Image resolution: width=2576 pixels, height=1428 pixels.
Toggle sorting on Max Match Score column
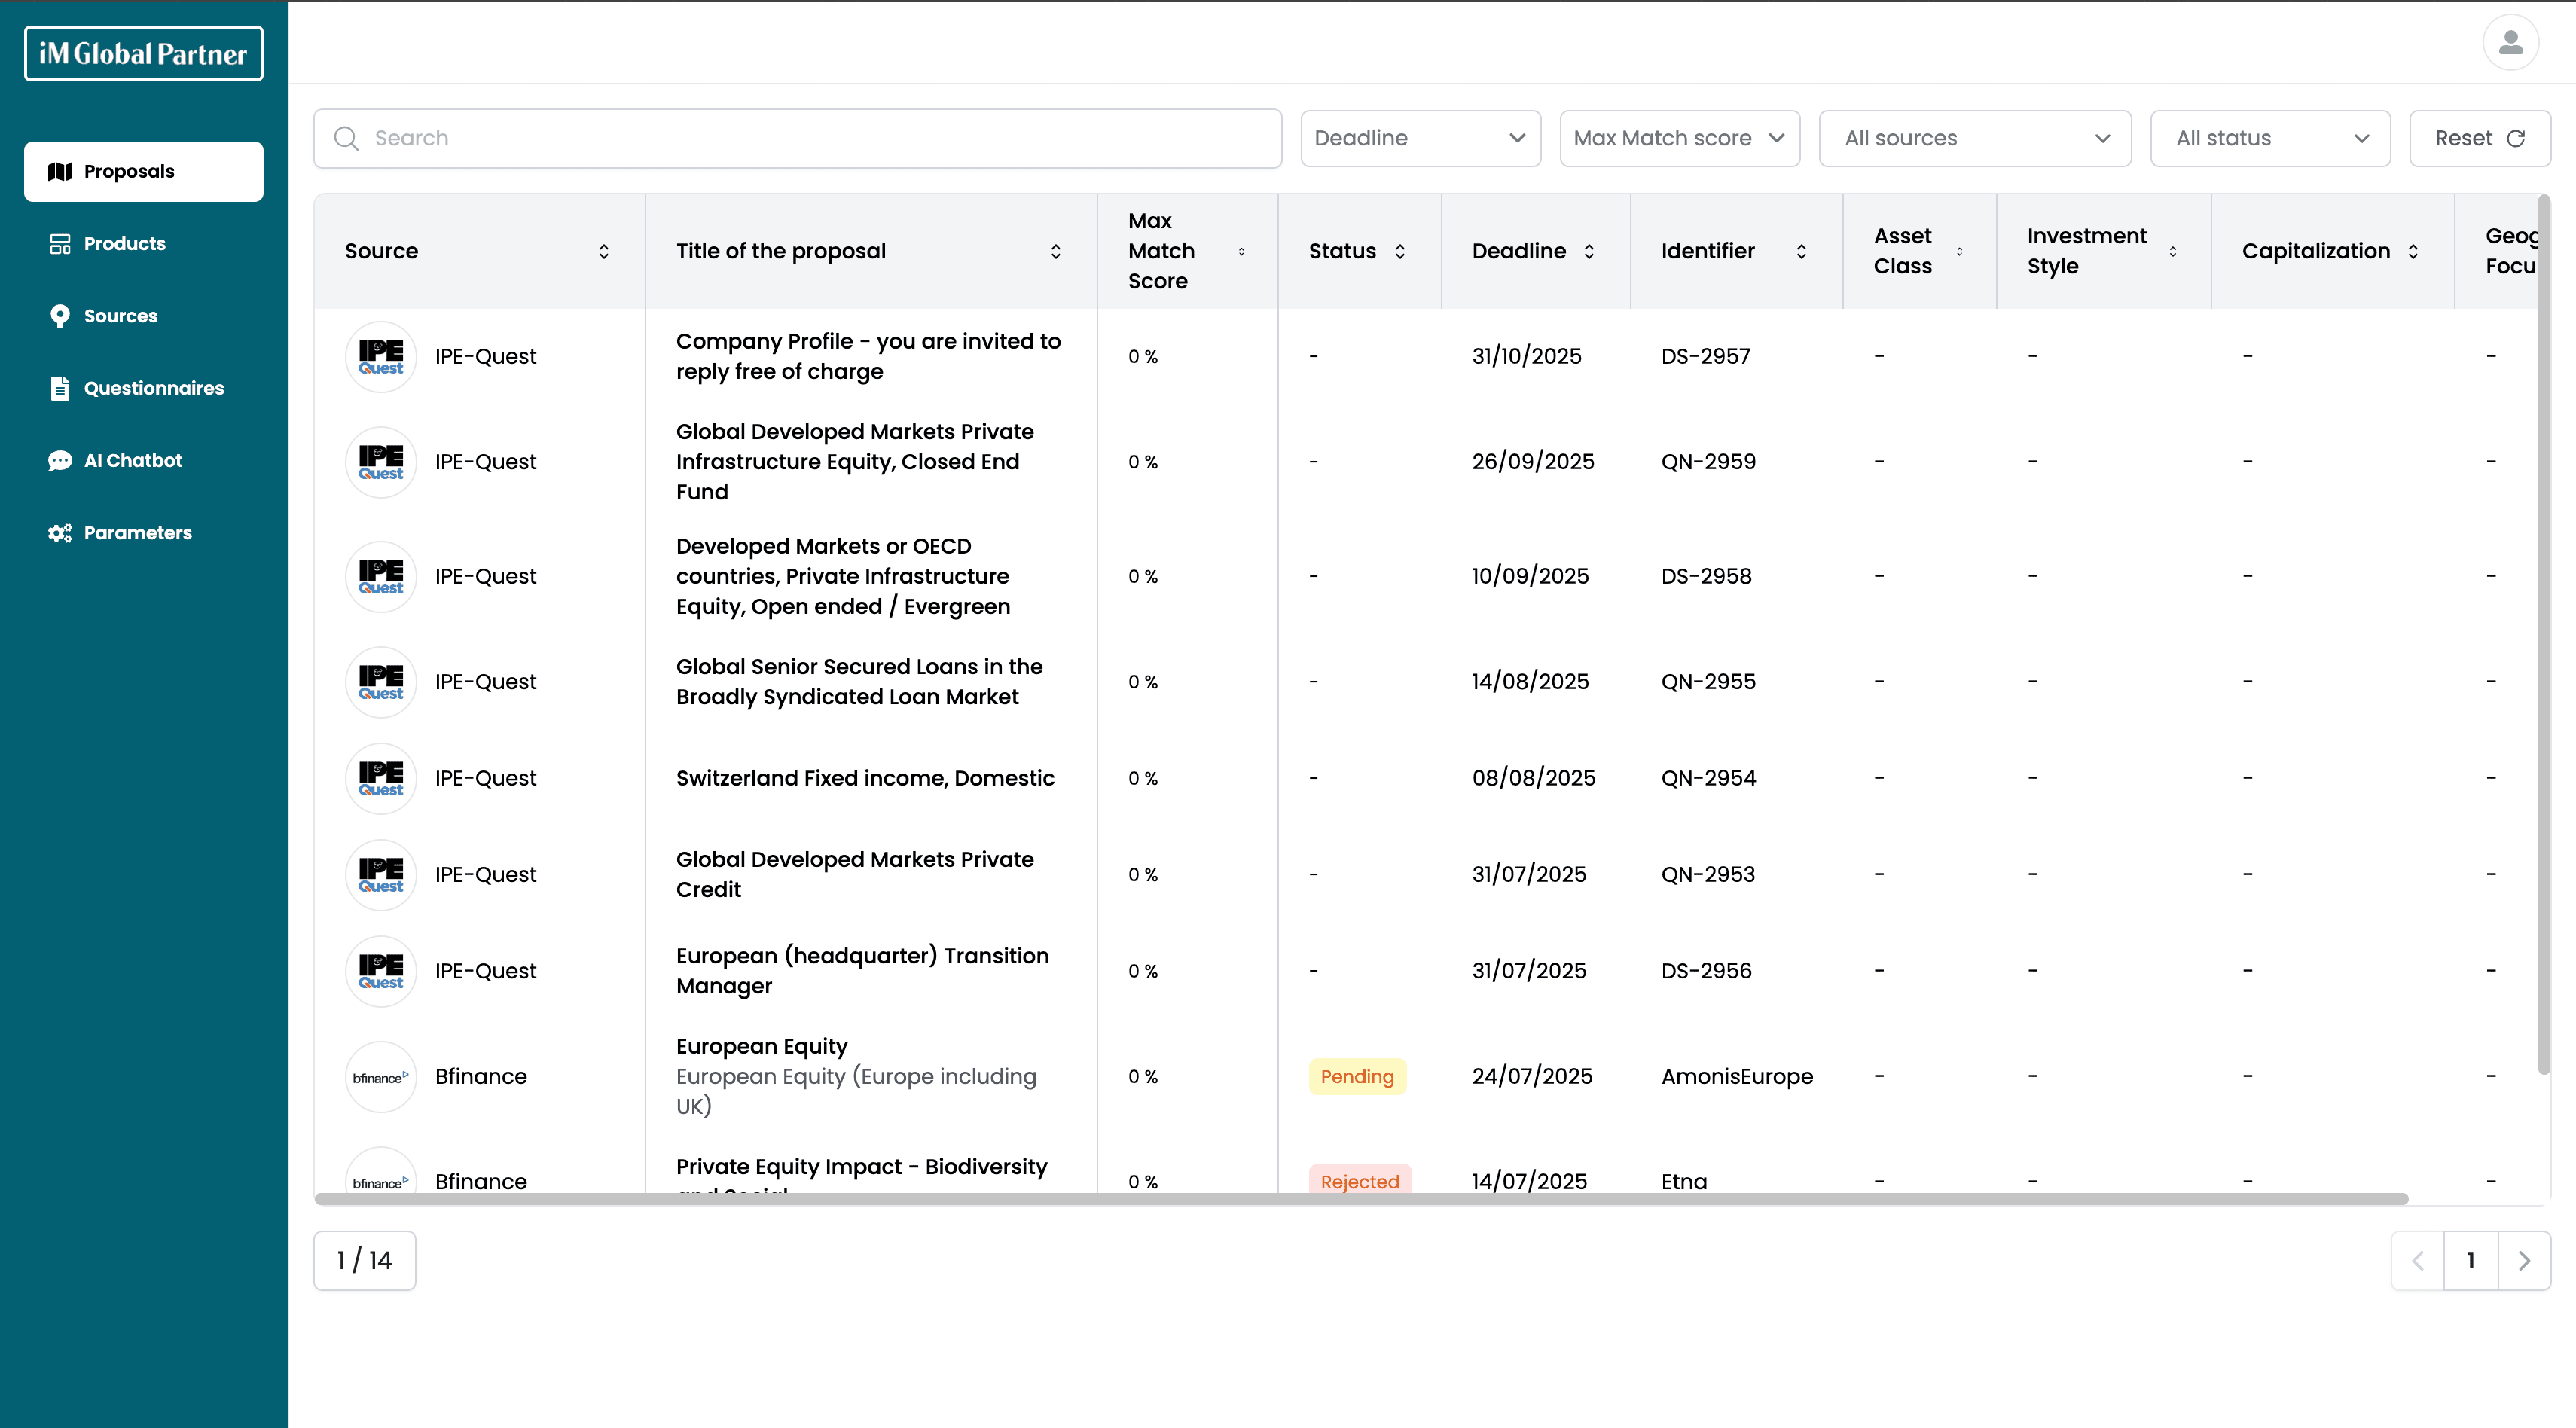(1240, 251)
